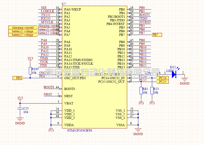Click the yellow PC14 port
204x145 pixels.
pos(162,78)
